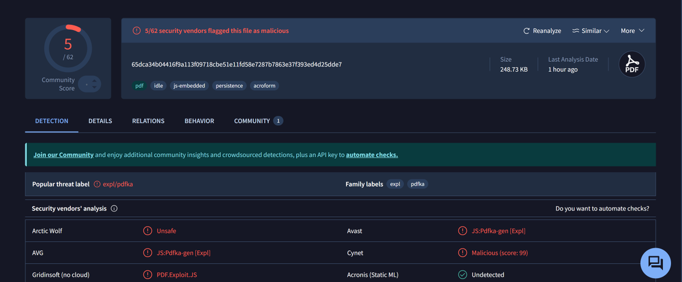This screenshot has height=282, width=682.
Task: Click the PDF.Exploit.JS detection text
Action: (177, 275)
